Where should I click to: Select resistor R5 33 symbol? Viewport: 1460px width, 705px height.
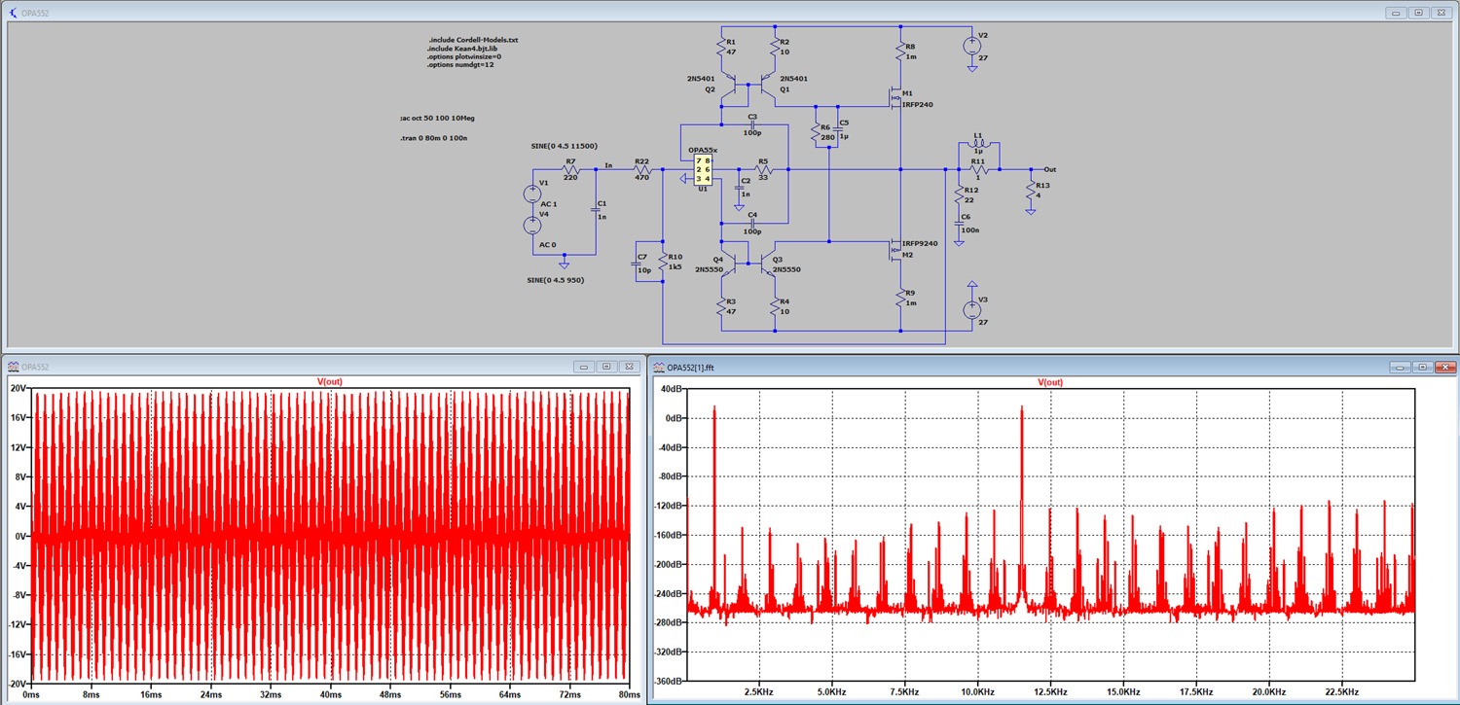(764, 169)
